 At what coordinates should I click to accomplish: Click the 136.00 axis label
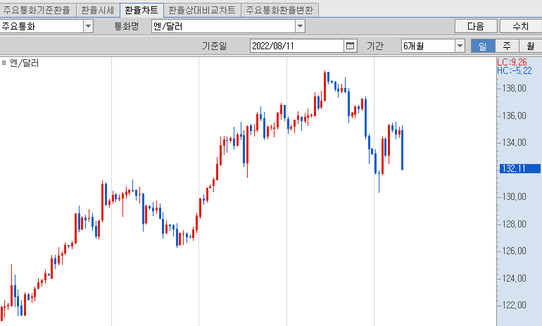[x=514, y=115]
